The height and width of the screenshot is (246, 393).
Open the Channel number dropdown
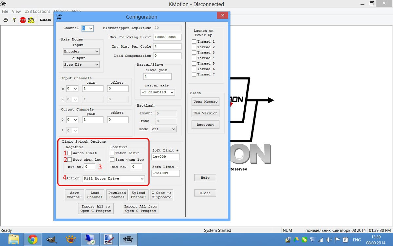pos(87,29)
